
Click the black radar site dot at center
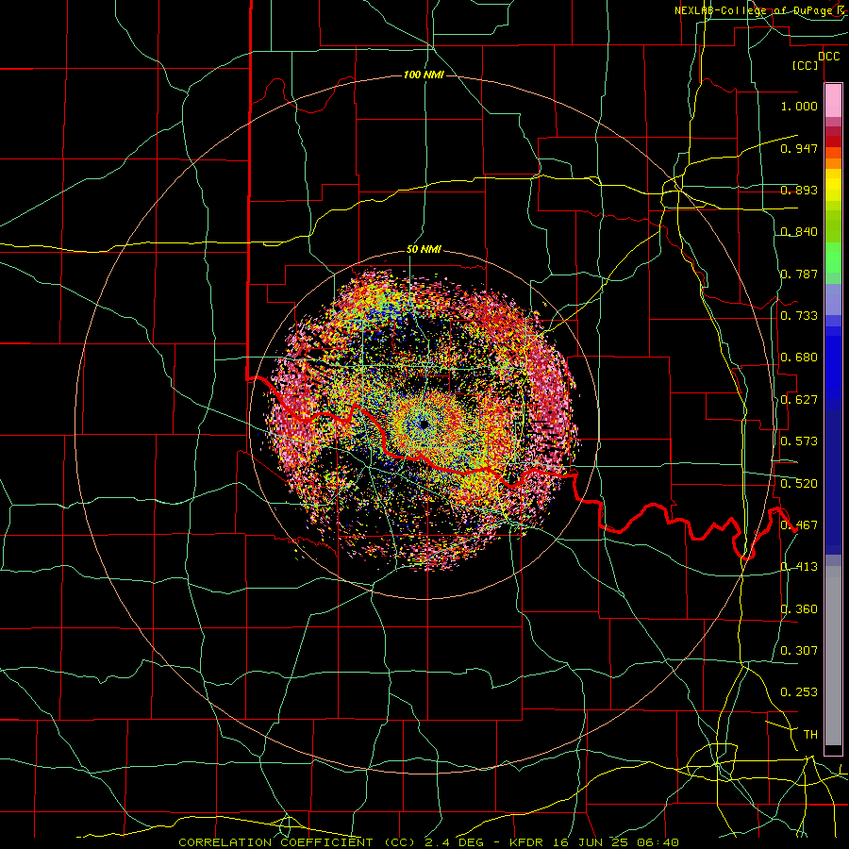[x=424, y=424]
